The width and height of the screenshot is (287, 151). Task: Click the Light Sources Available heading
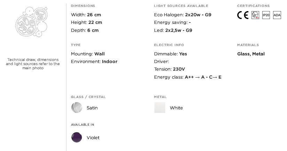click(x=181, y=6)
